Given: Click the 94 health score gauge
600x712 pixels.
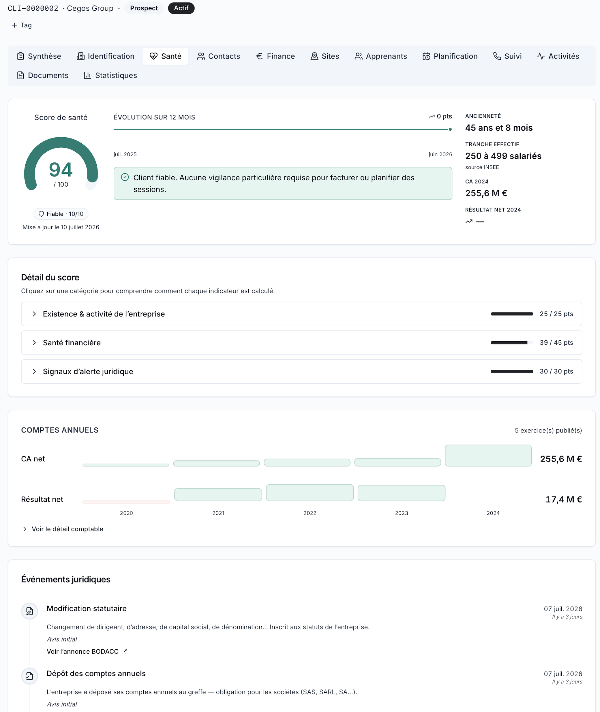Looking at the screenshot, I should point(61,163).
